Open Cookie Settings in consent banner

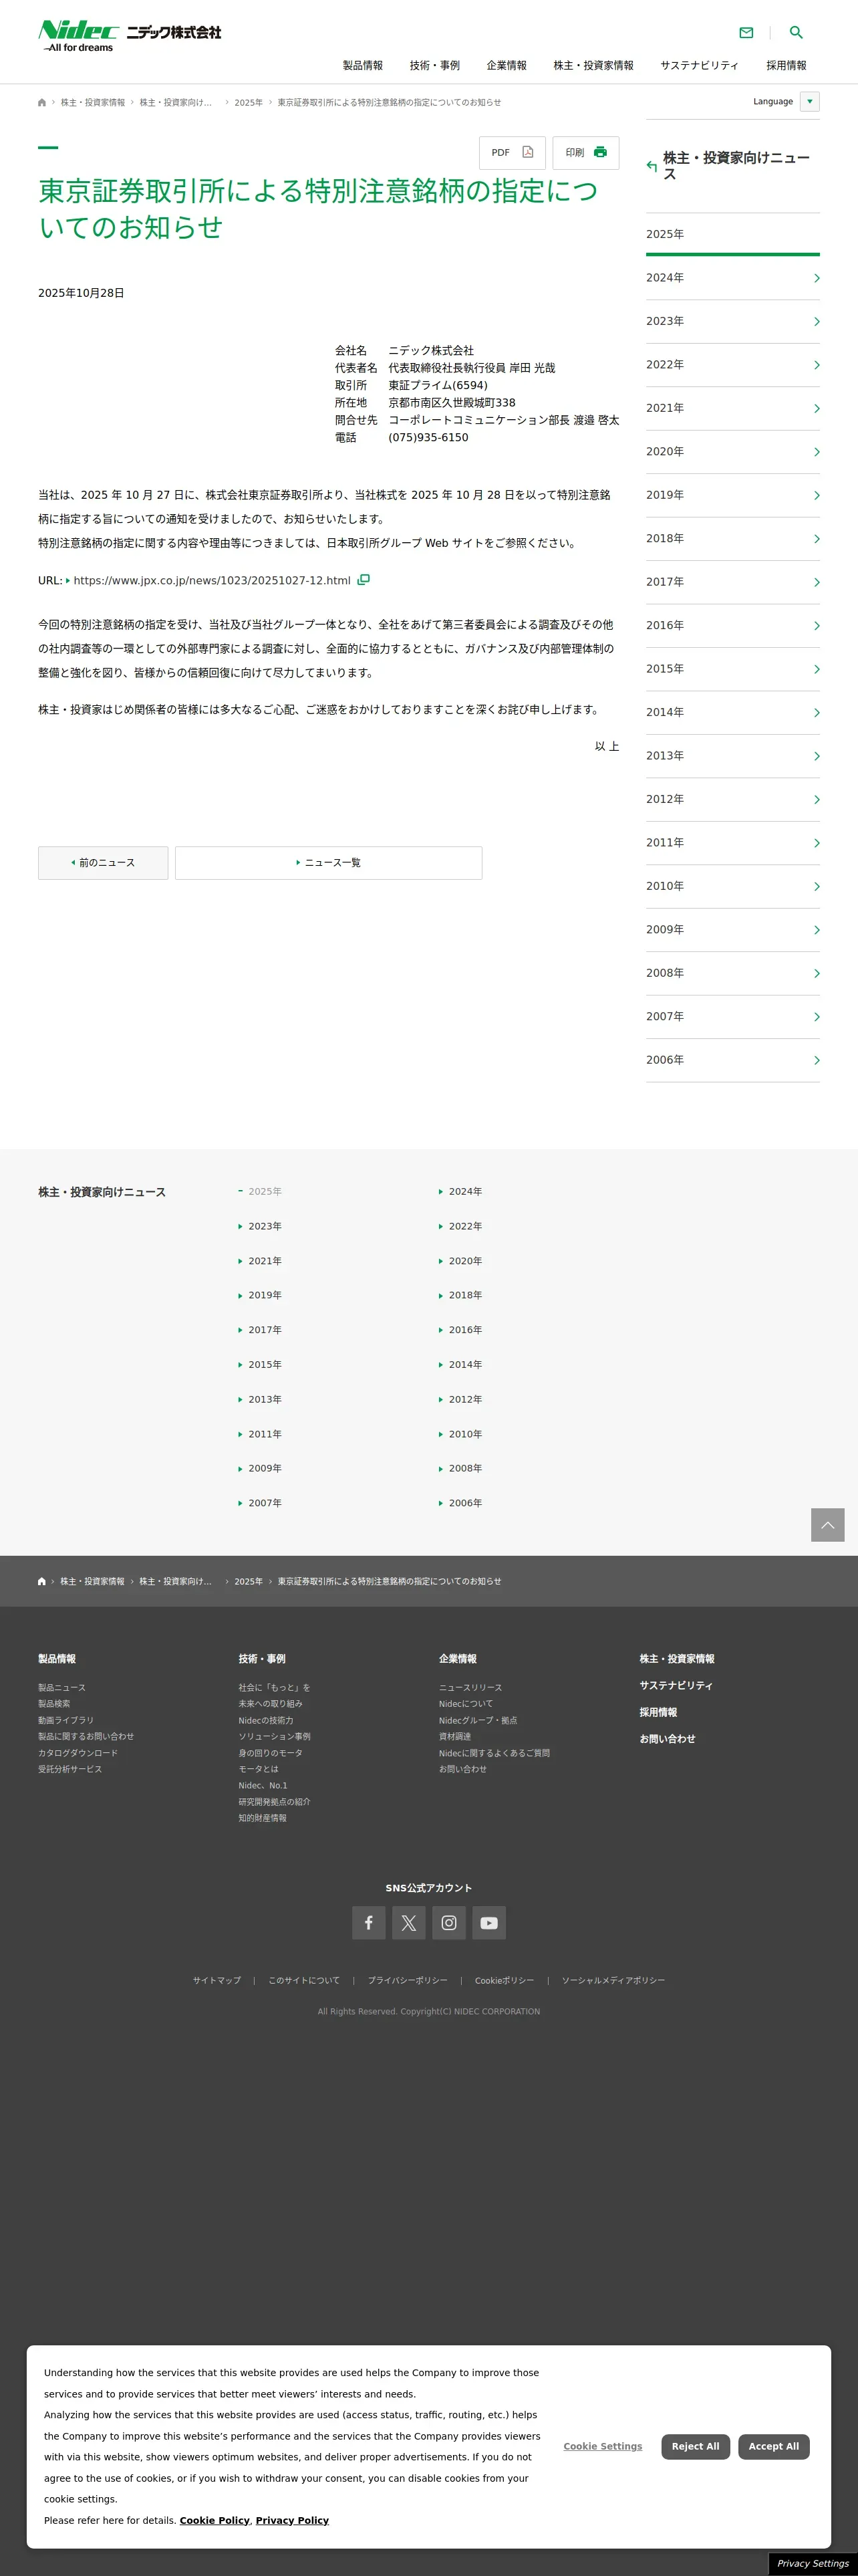pos(603,2447)
